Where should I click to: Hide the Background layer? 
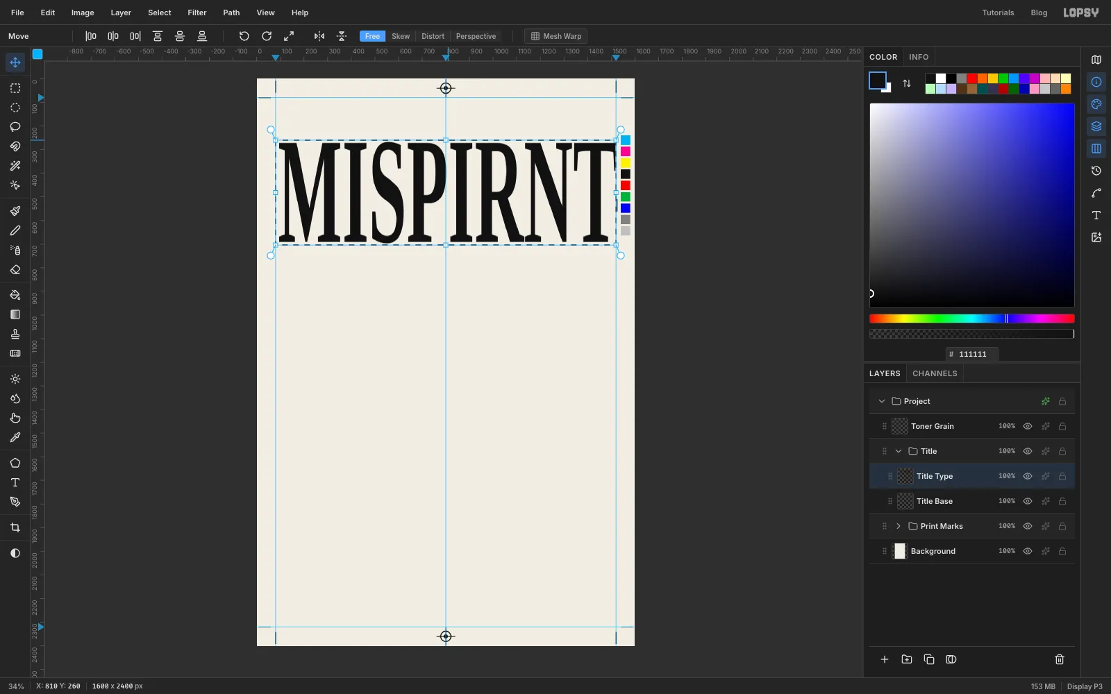(1028, 551)
